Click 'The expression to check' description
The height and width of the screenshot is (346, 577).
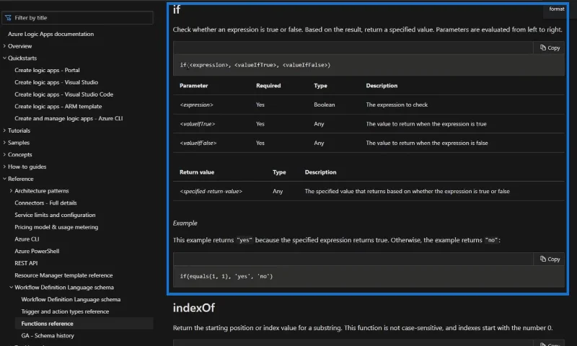point(397,105)
